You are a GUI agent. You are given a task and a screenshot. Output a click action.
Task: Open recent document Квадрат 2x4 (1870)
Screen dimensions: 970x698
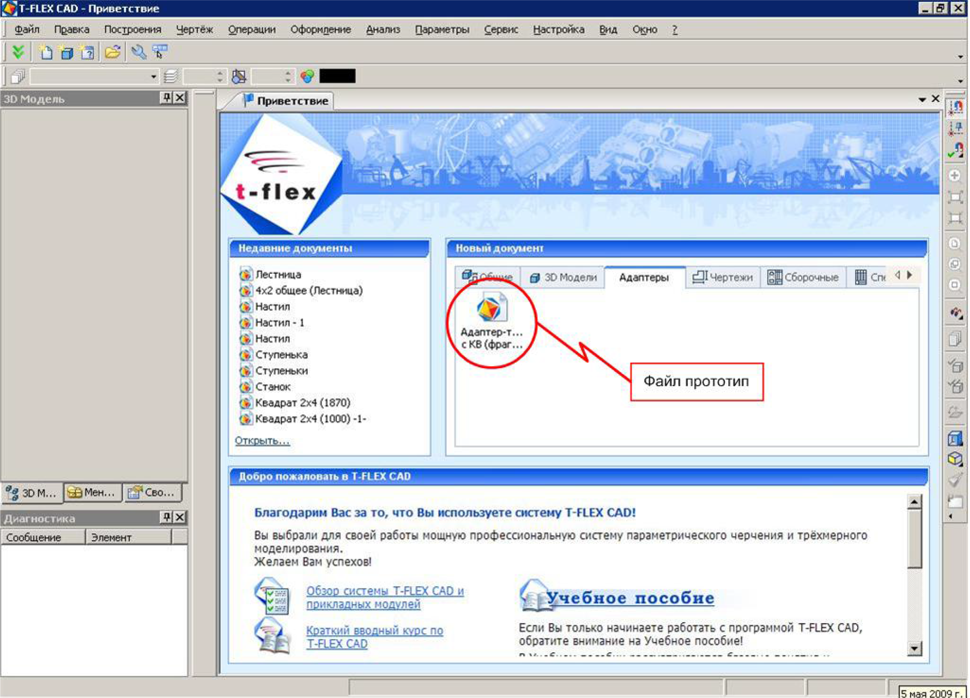point(302,403)
